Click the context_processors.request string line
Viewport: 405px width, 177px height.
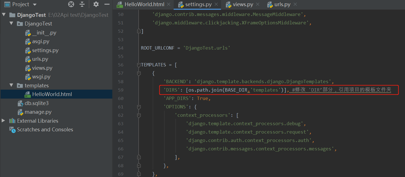[247, 132]
